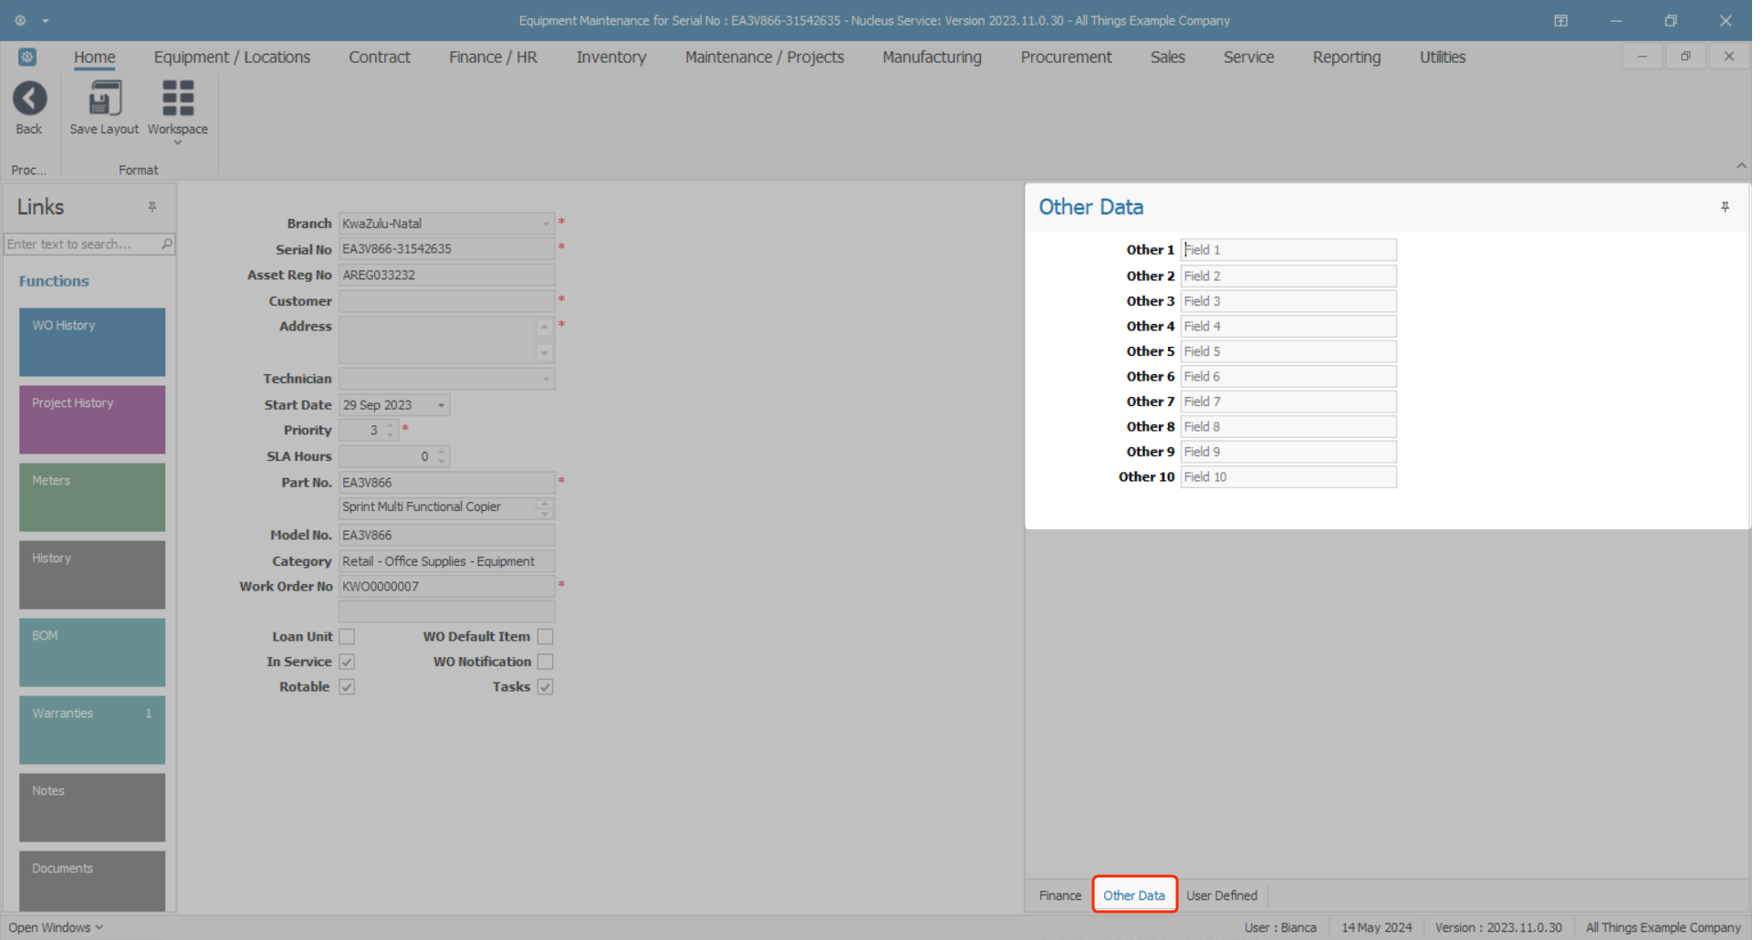Click the Address field scroll down arrow

coord(545,353)
